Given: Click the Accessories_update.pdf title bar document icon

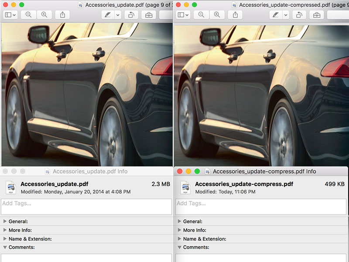Looking at the screenshot, I should point(81,5).
